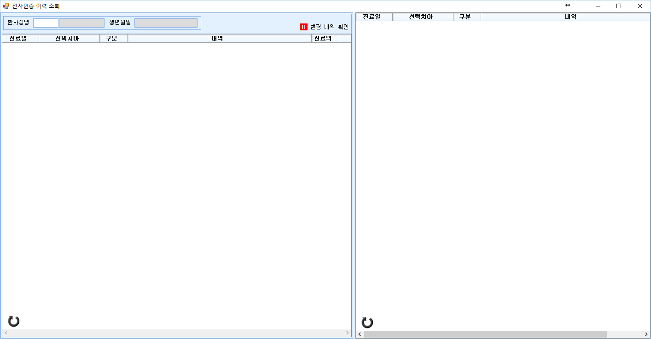Screen dimensions: 651x339
Task: Sort left table by 선택치아 column
Action: click(x=70, y=39)
